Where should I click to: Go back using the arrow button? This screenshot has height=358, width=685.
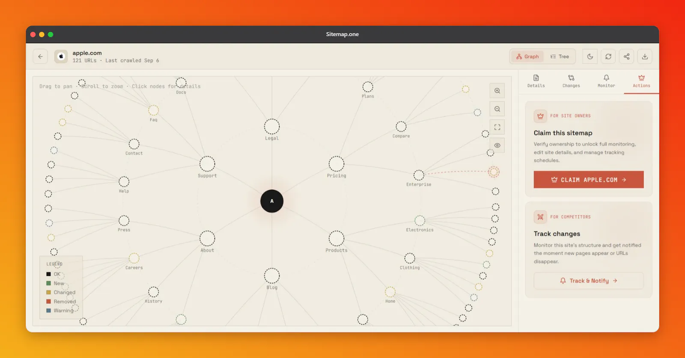click(x=40, y=56)
